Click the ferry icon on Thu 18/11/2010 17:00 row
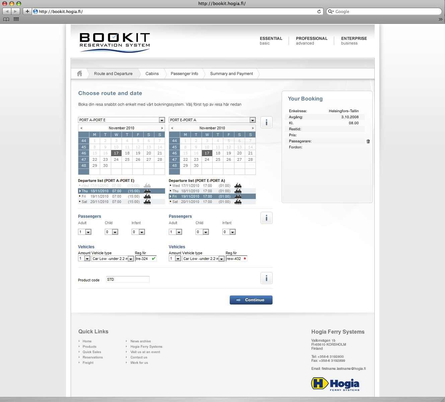The width and height of the screenshot is (445, 402). coord(238,191)
